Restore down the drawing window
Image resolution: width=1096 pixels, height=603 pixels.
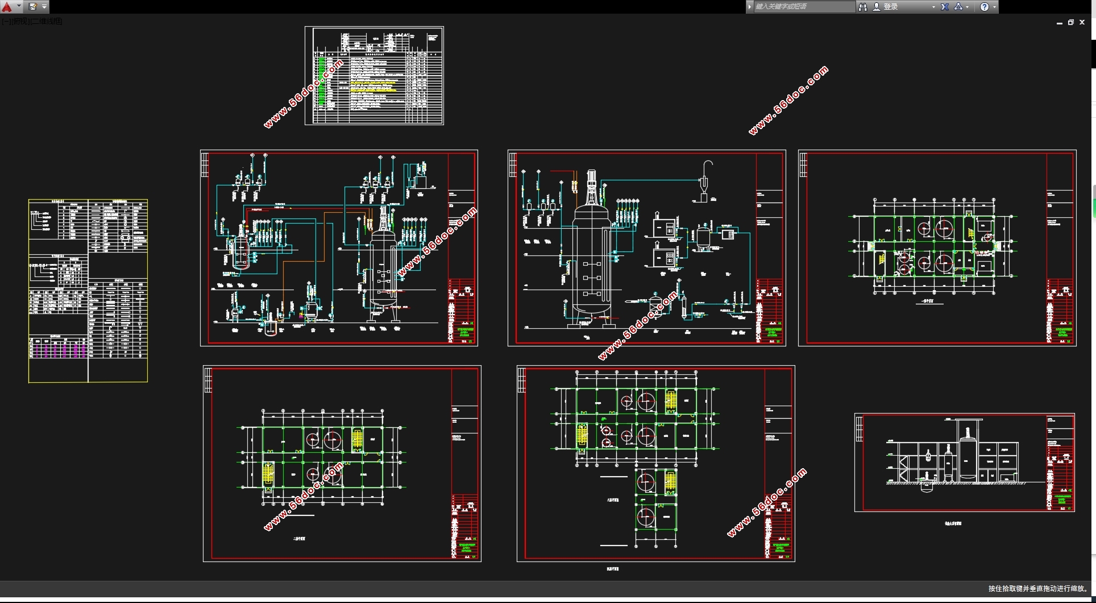point(1071,23)
